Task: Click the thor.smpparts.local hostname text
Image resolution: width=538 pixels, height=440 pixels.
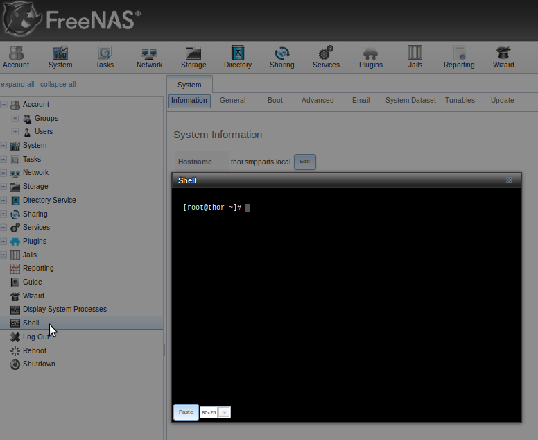Action: (261, 162)
